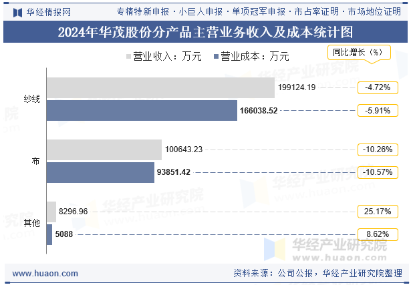Image resolution: width=411 pixels, height=285 pixels.
Task: Click the 华经情报网 site name text
Action: 49,12
